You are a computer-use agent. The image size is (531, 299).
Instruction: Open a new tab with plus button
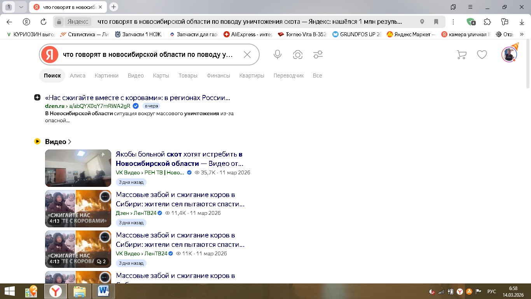pyautogui.click(x=114, y=7)
